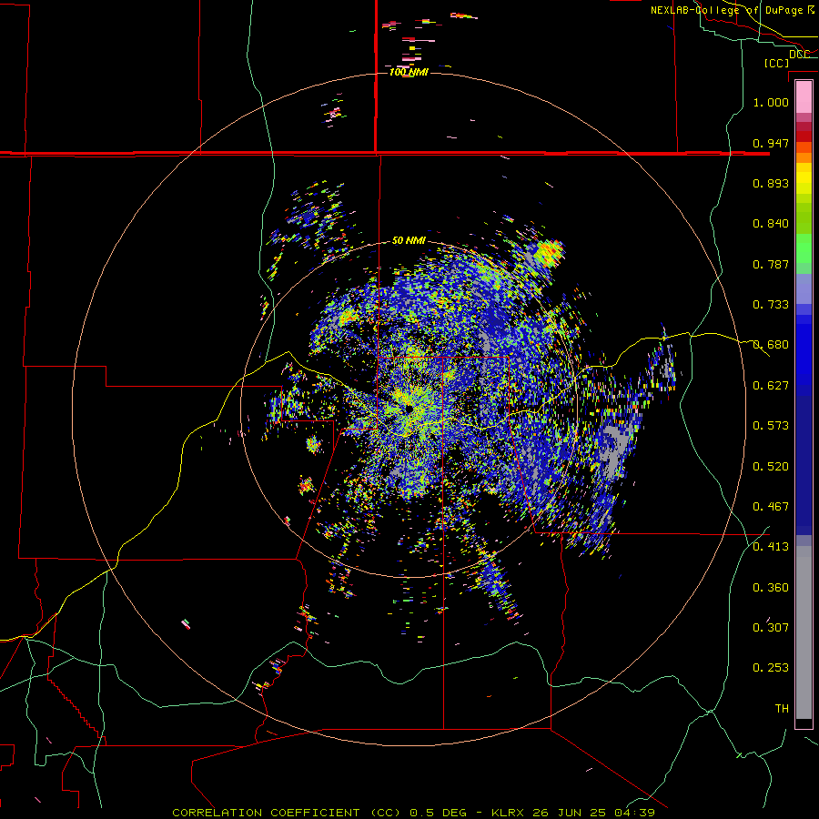Viewport: 819px width, 819px height.
Task: Pick the pink color band near 1.000
Action: point(804,97)
